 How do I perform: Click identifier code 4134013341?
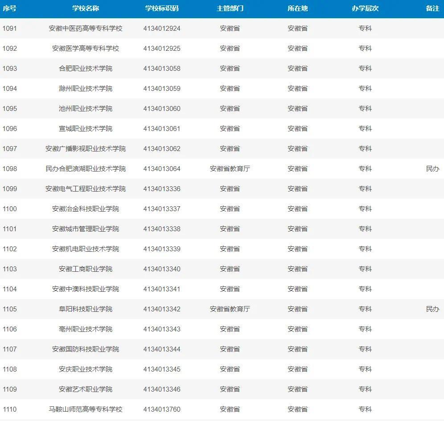click(x=162, y=289)
